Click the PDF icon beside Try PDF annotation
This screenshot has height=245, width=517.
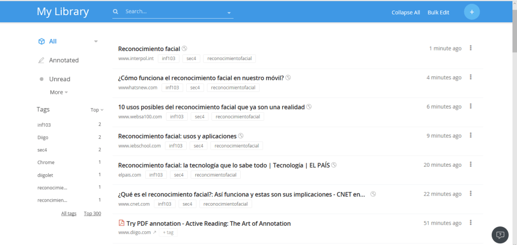tap(121, 223)
